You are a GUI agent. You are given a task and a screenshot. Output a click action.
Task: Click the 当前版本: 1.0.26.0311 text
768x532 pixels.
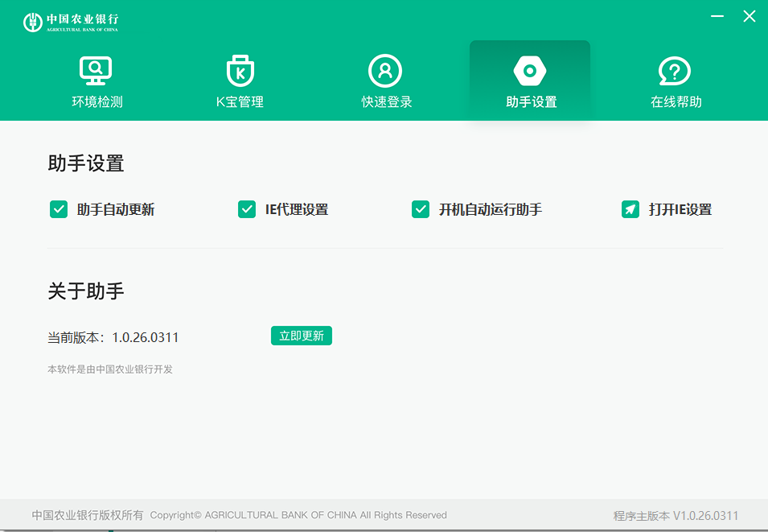[113, 337]
